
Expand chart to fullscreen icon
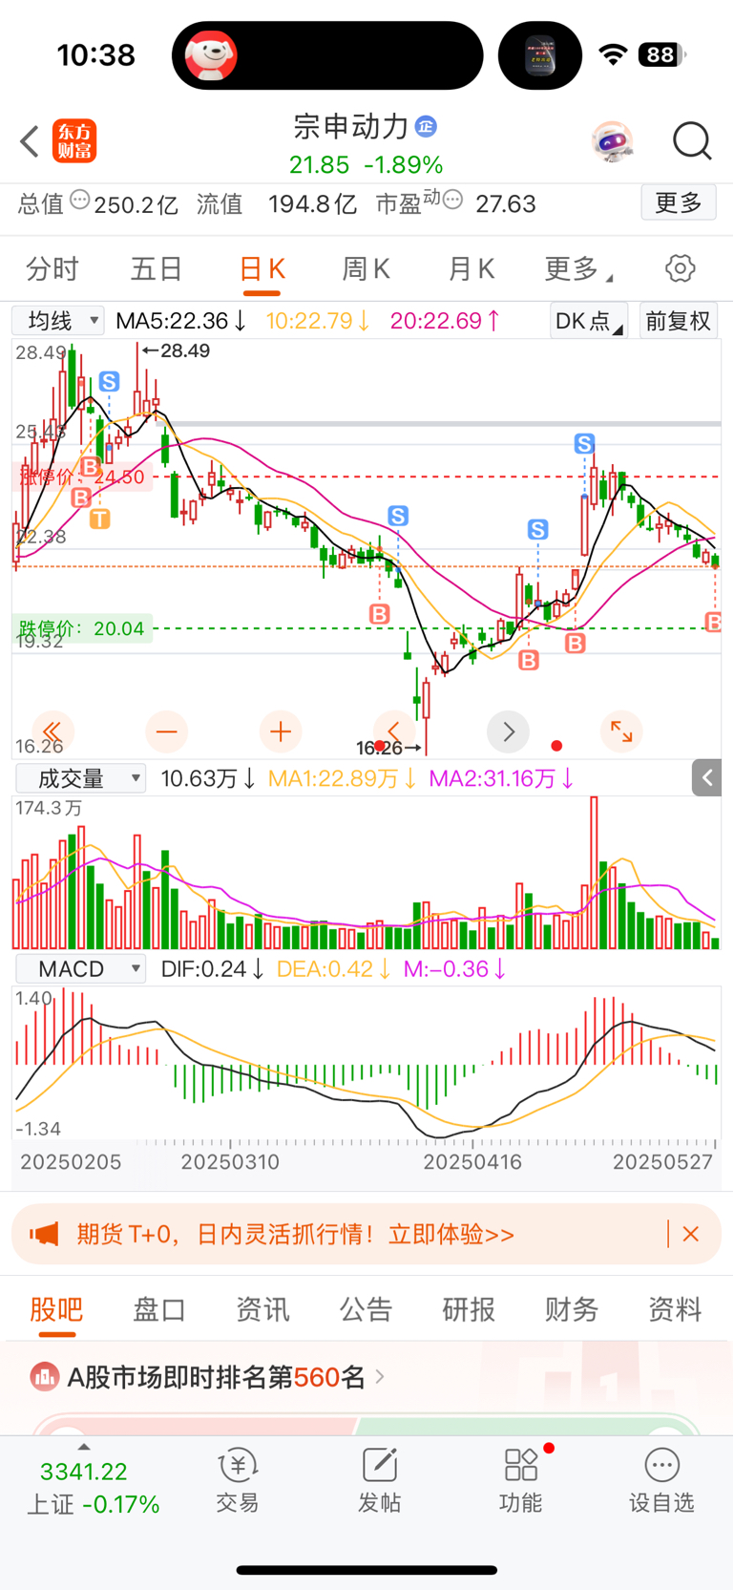point(621,732)
